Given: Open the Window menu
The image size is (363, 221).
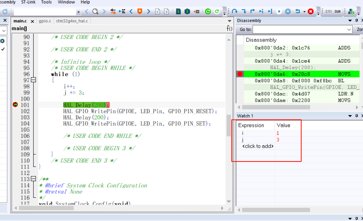Looking at the screenshot, I should [66, 2].
